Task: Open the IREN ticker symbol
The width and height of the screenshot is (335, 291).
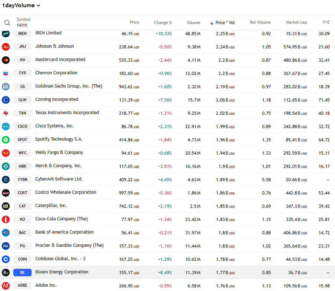Action: pyautogui.click(x=22, y=33)
